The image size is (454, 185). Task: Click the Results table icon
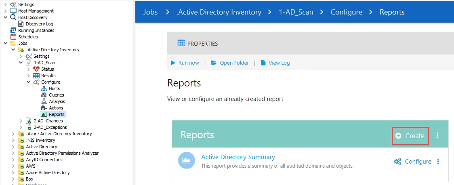coord(36,76)
